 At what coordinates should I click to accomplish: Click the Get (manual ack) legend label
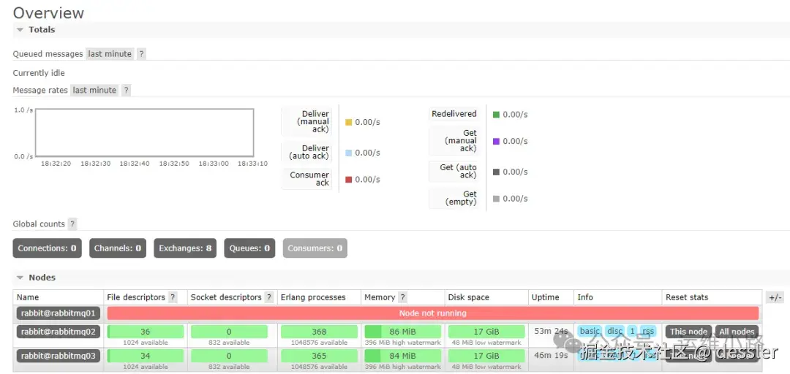[454, 140]
